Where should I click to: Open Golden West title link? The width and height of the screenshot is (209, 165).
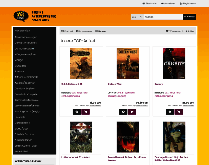[x=115, y=84]
